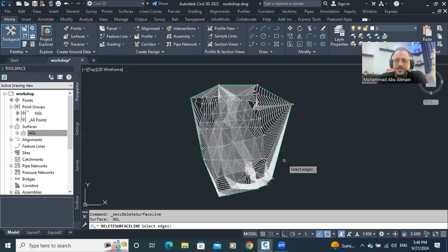Viewport: 448px width, 252px height.
Task: Toggle snap mode in status bar
Action: click(x=272, y=234)
